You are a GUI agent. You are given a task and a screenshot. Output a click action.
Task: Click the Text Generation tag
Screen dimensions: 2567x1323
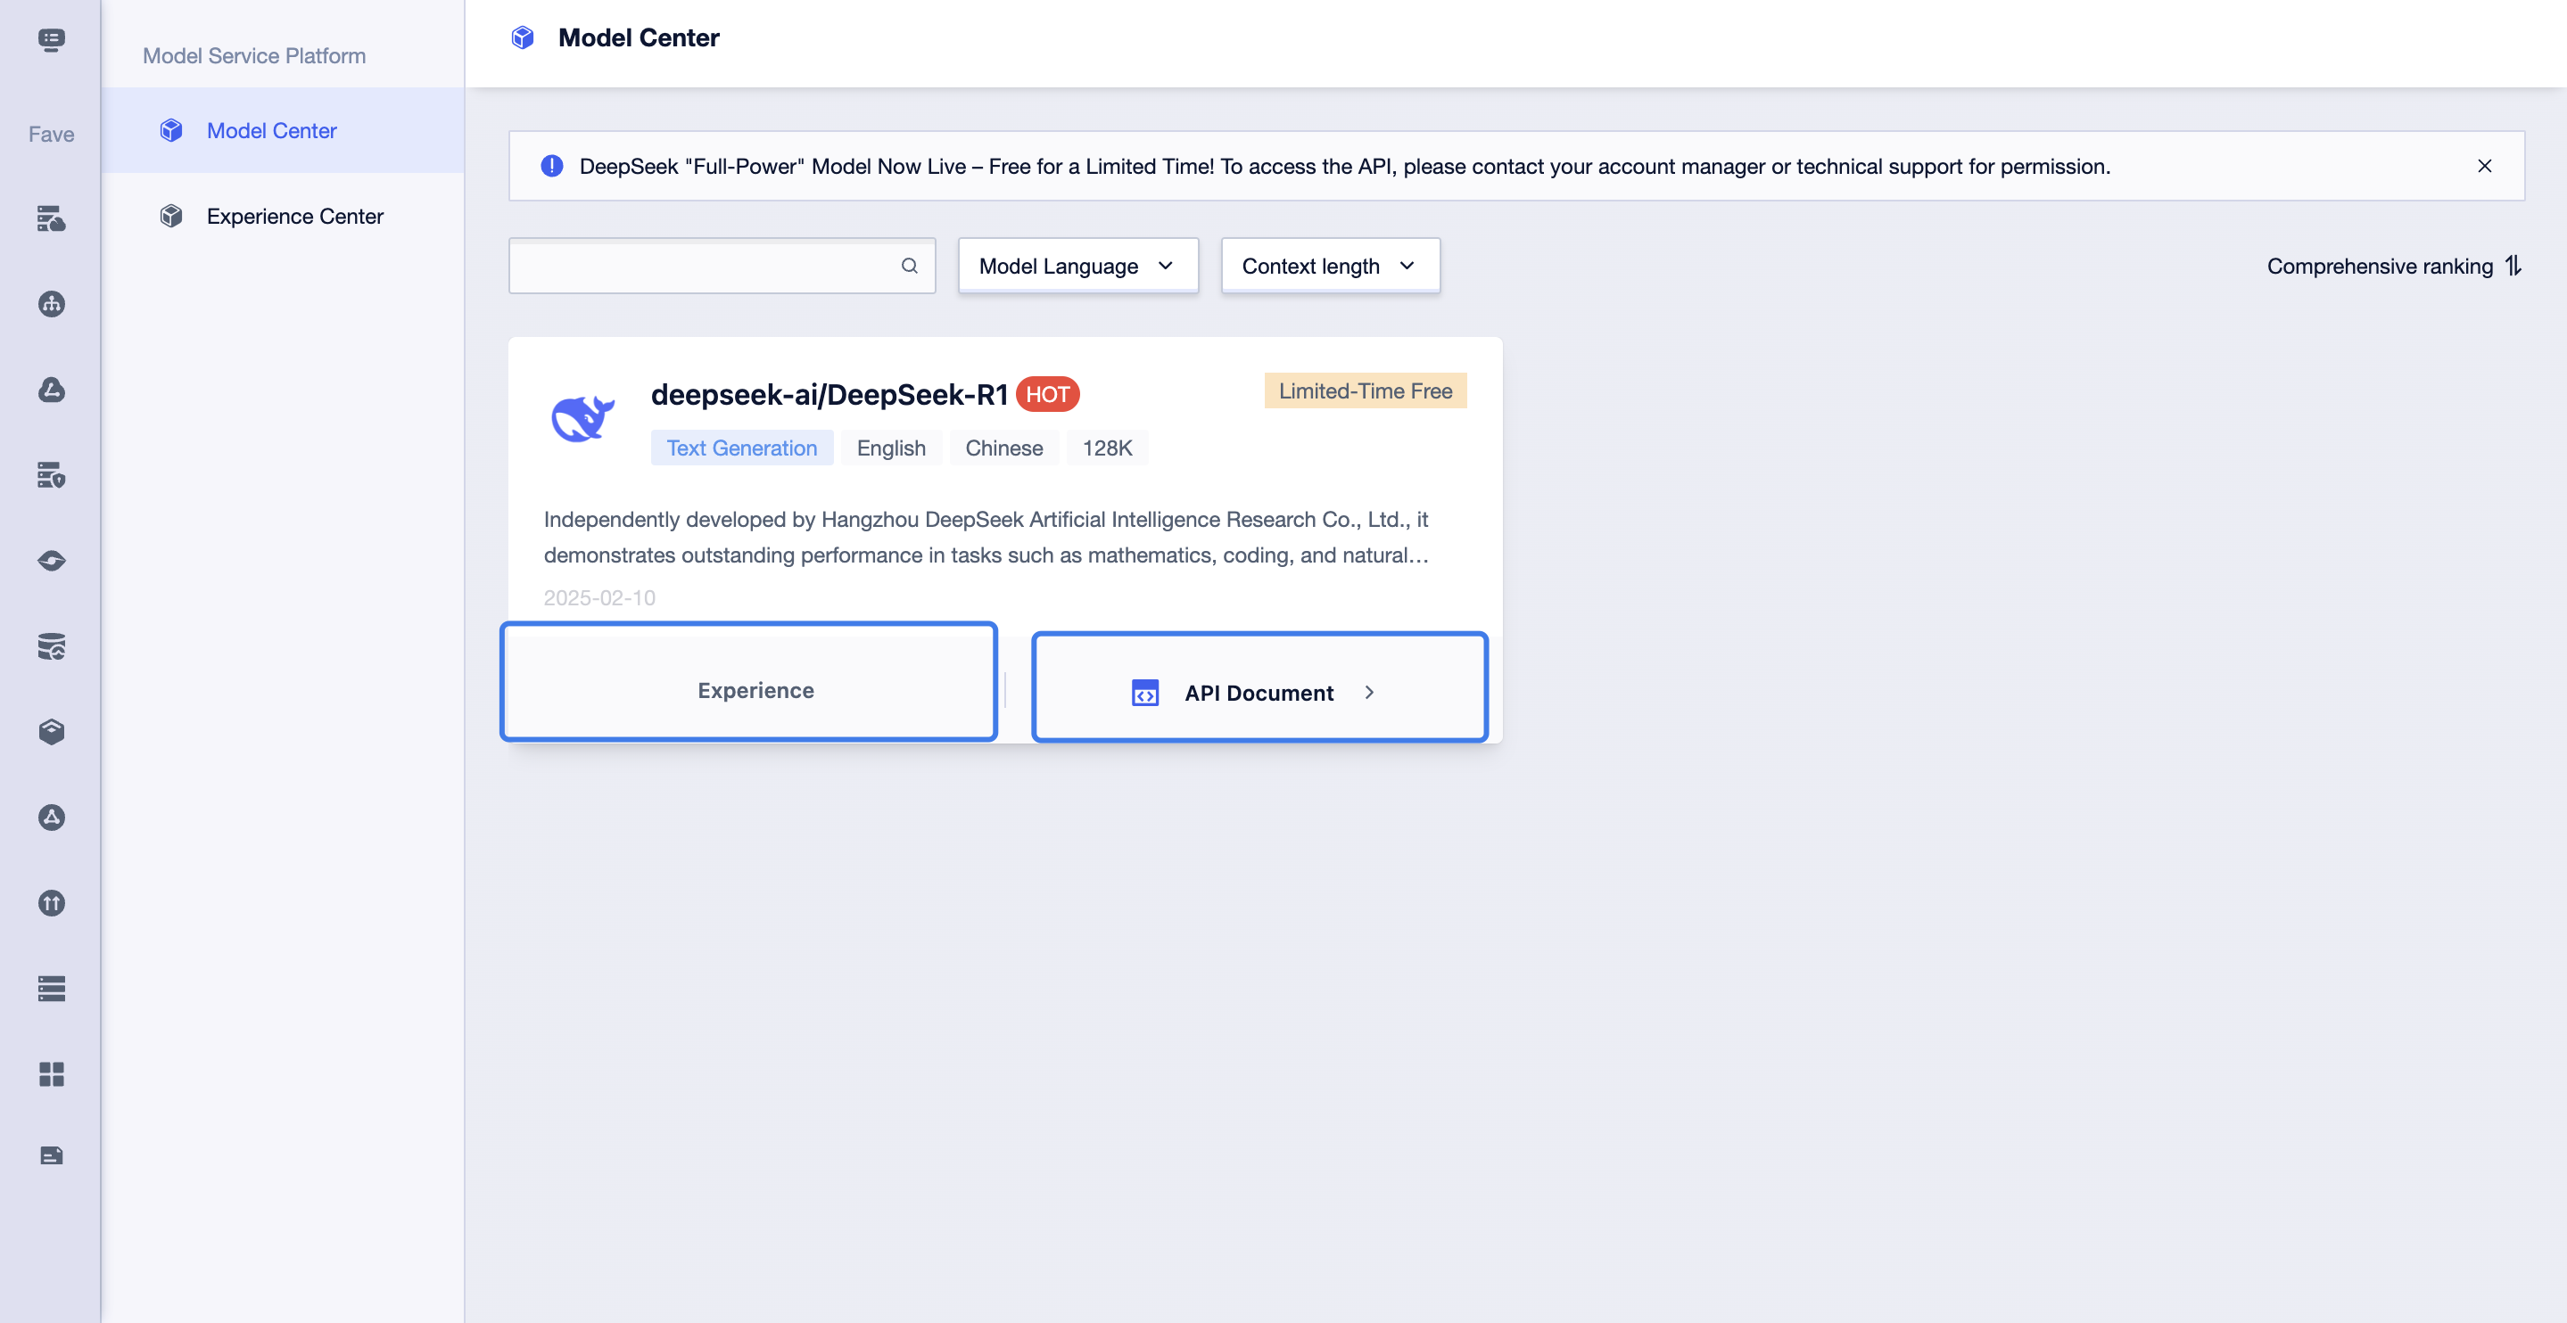coord(741,448)
